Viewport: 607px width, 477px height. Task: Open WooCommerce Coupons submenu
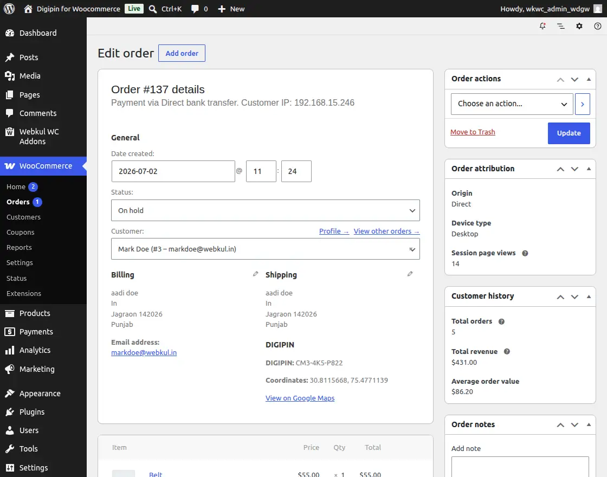20,233
